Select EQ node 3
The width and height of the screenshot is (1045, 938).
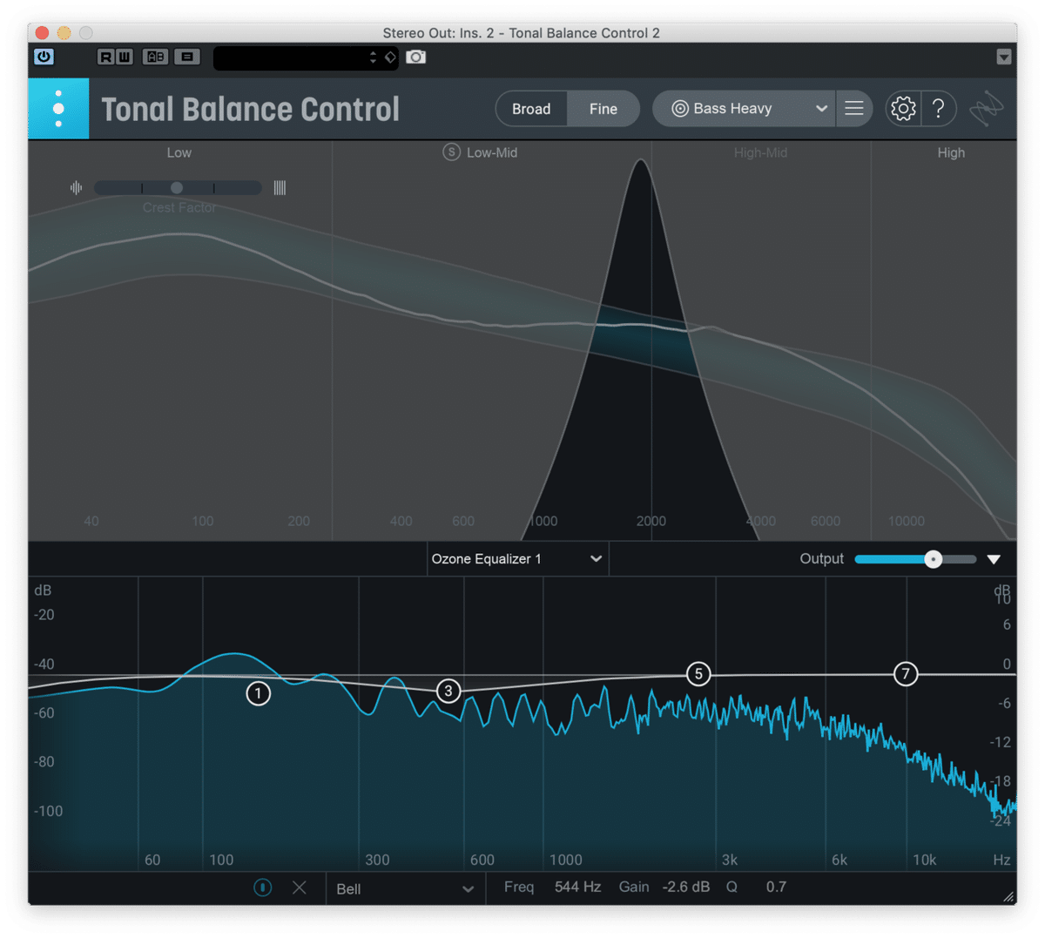448,691
